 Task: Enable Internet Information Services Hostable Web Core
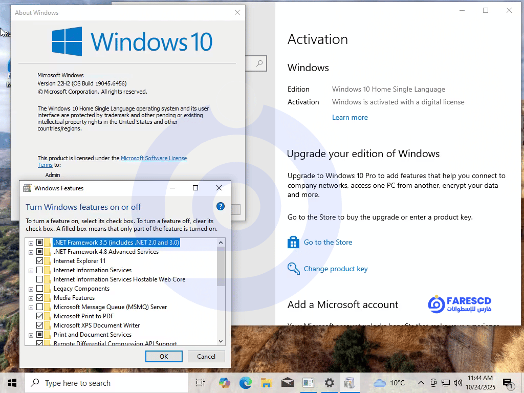coord(40,279)
